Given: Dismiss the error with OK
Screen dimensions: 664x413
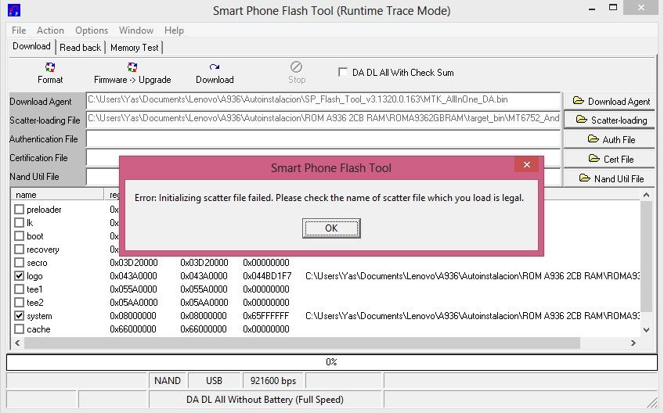Looking at the screenshot, I should pos(331,228).
